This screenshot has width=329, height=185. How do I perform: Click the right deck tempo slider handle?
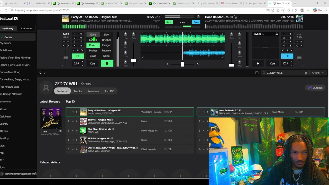tap(299, 58)
